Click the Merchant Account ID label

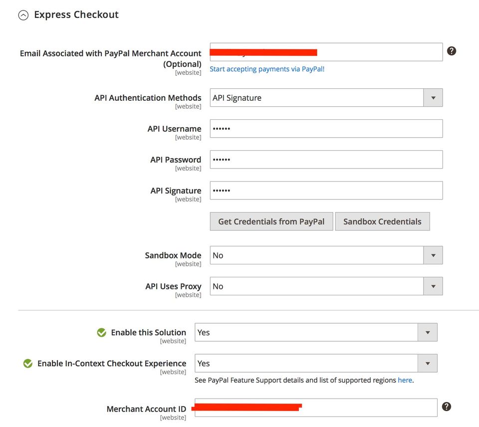click(x=146, y=409)
